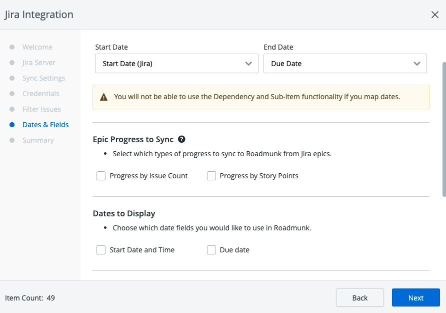The height and width of the screenshot is (313, 446).
Task: Switch to the Credentials step
Action: click(40, 94)
